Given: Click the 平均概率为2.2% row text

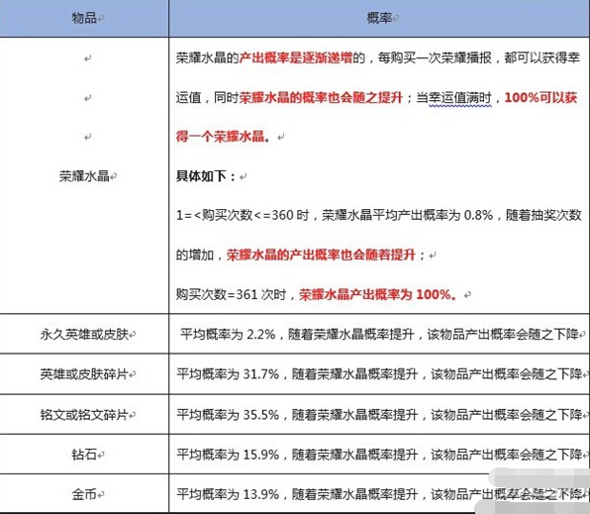Looking at the screenshot, I should tap(379, 334).
